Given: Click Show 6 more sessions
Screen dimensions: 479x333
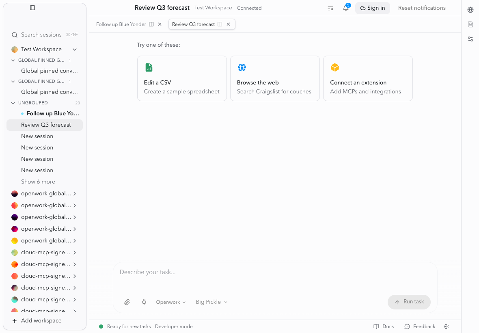Looking at the screenshot, I should pyautogui.click(x=38, y=182).
